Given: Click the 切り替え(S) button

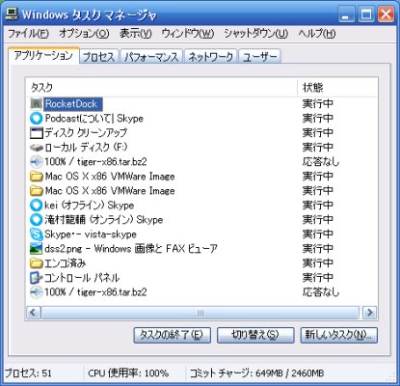Looking at the screenshot, I should click(x=255, y=335).
